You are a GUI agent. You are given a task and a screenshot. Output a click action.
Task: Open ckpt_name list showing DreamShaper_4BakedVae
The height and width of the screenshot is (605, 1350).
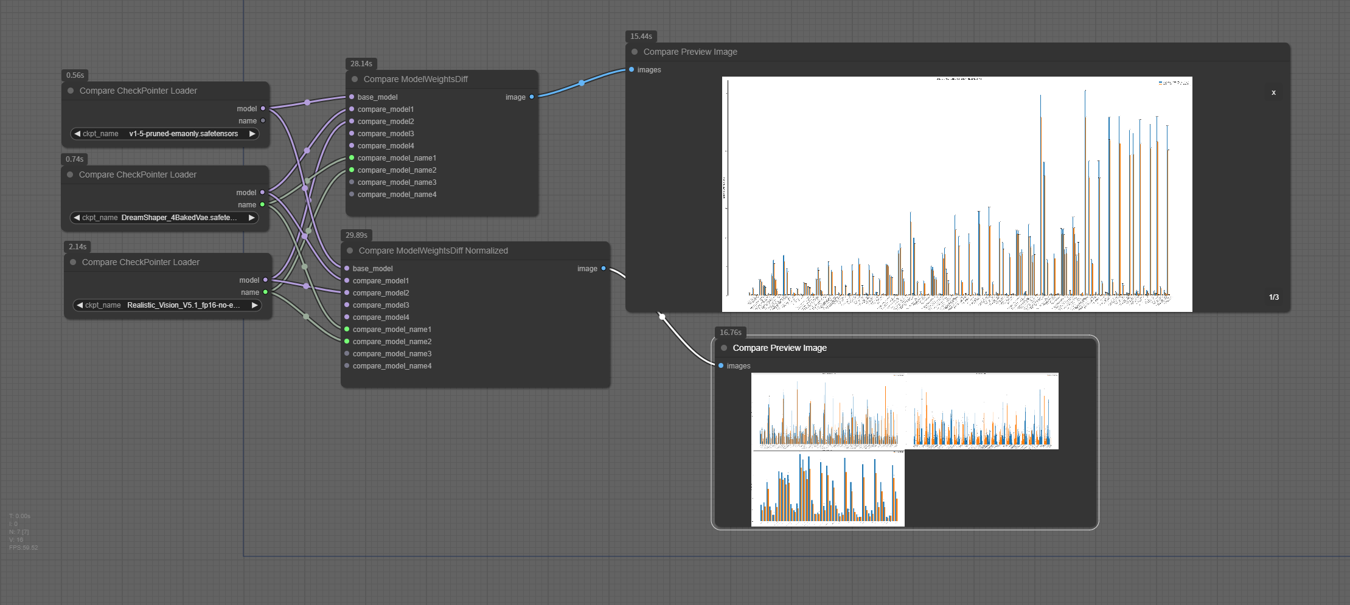coord(164,218)
